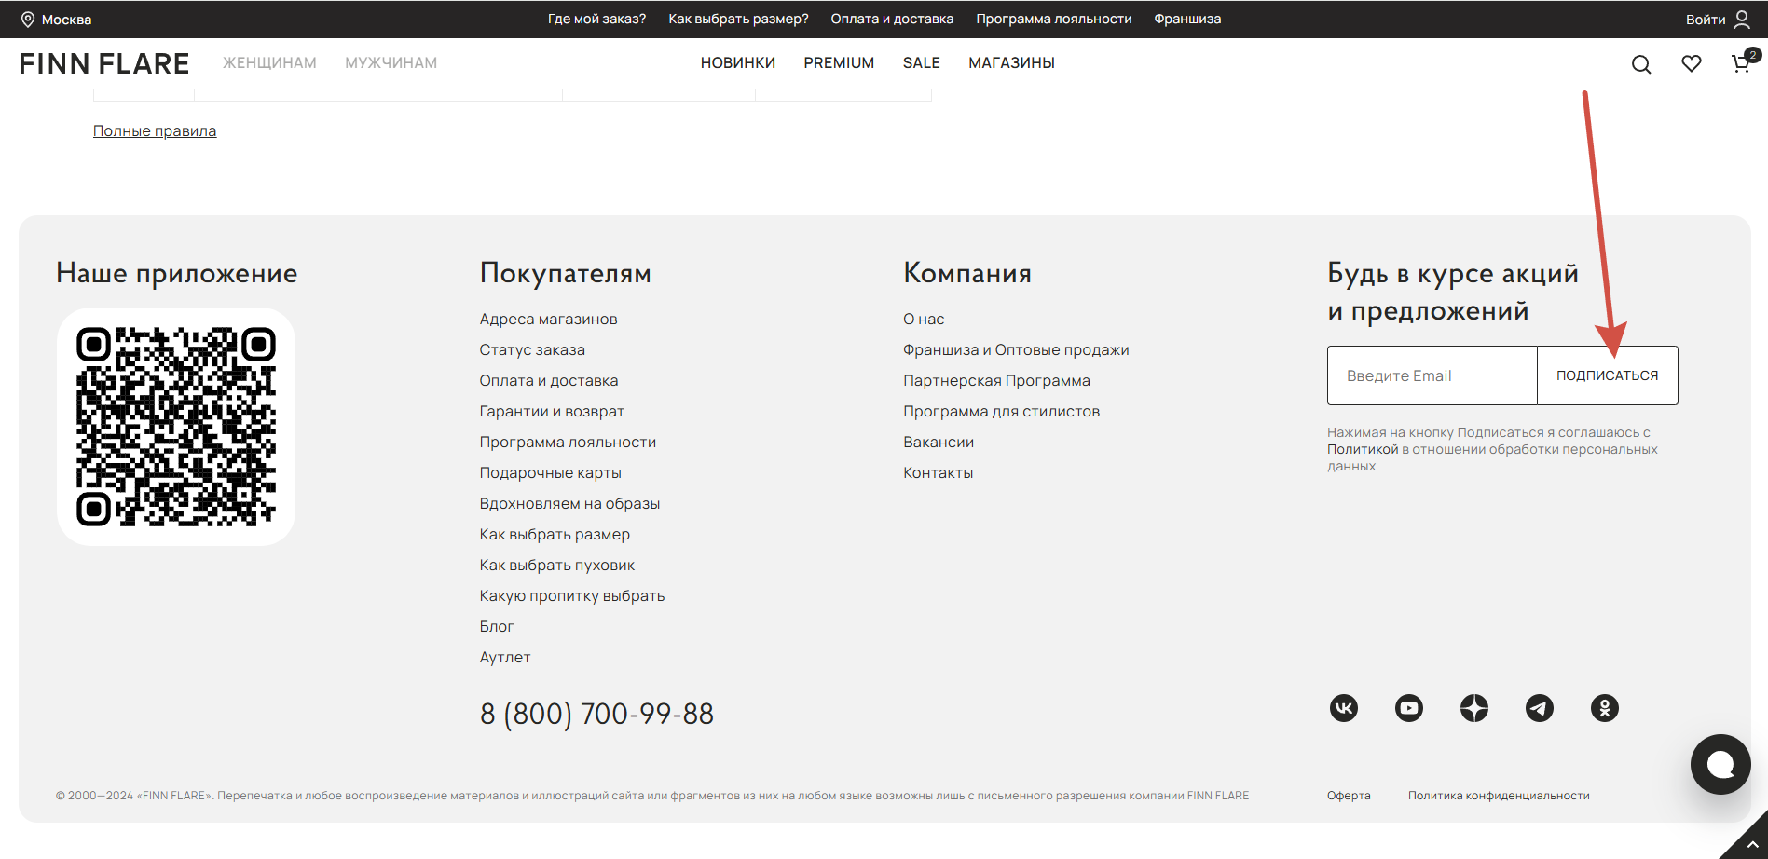Click the ПОДПИСАТЬСЯ button

coord(1608,375)
